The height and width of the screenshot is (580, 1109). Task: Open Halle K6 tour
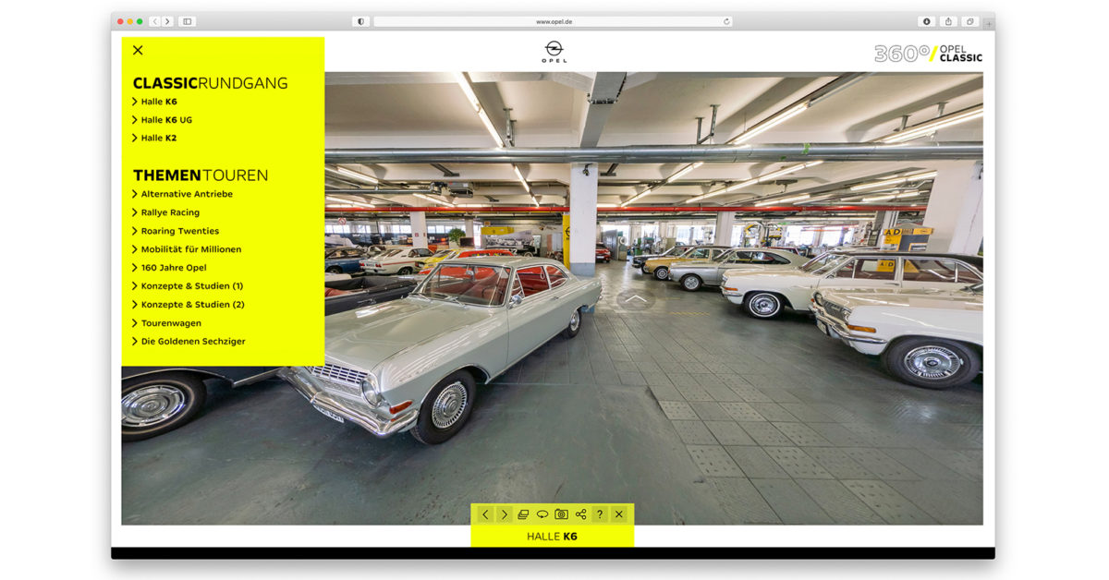pos(154,102)
